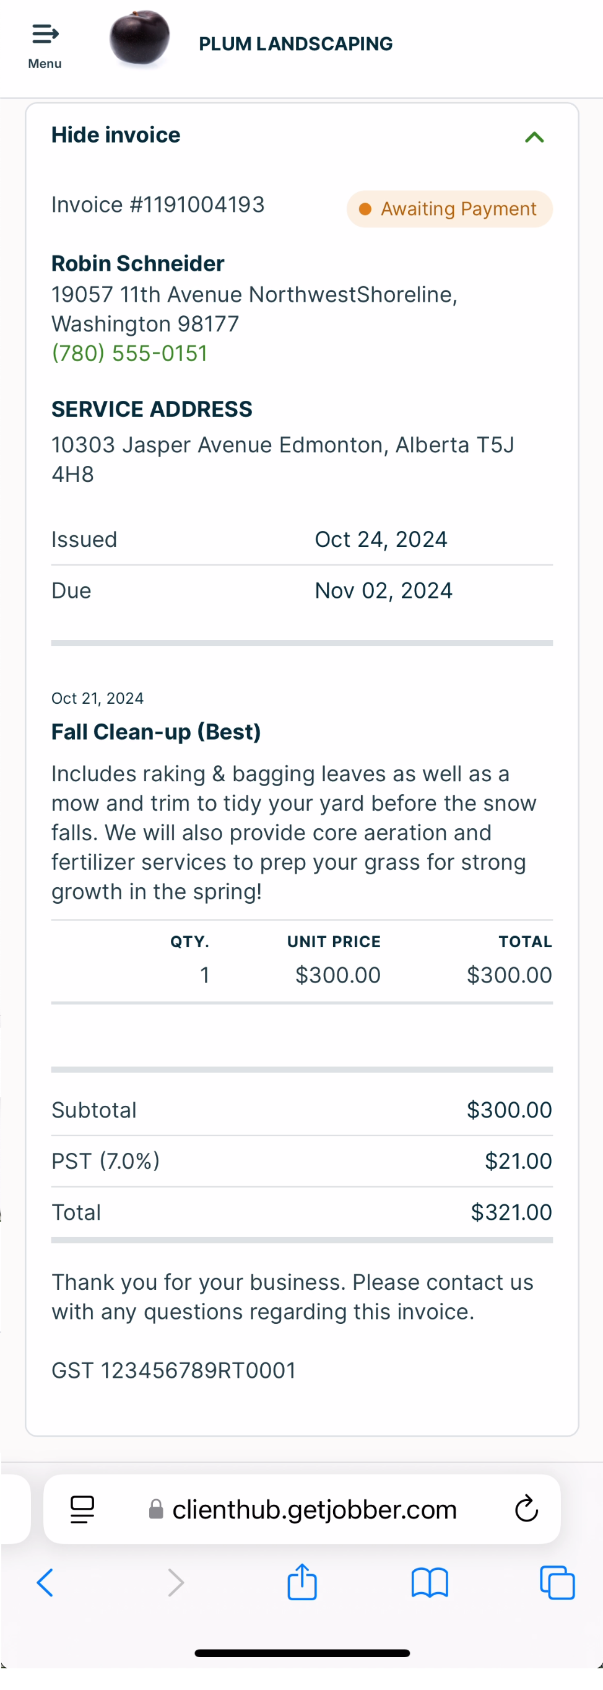
Task: Go back with the Safari back arrow
Action: click(45, 1583)
